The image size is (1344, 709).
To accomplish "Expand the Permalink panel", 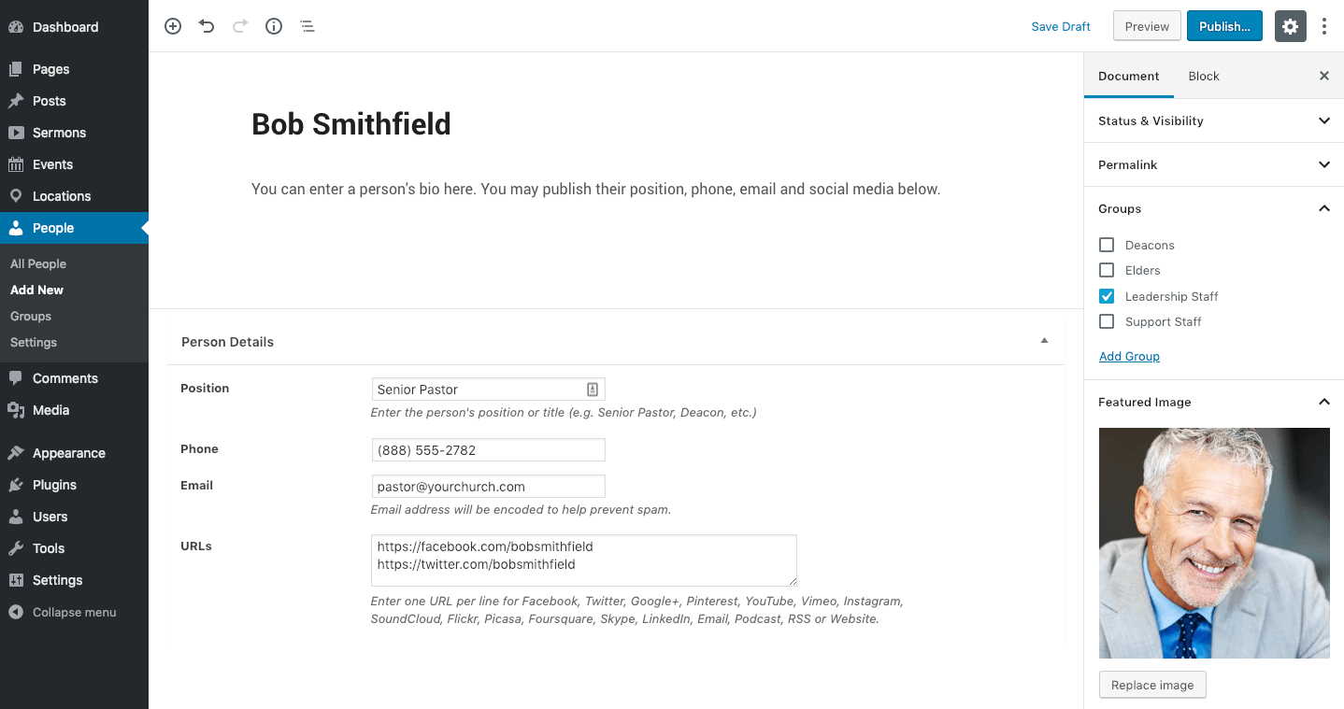I will coord(1213,164).
